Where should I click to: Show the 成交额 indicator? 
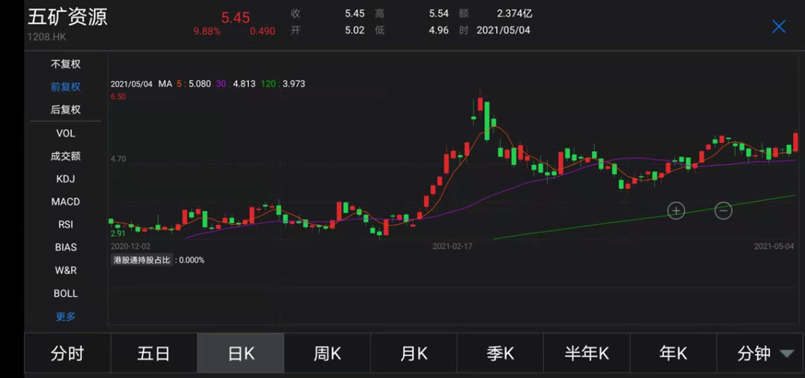click(x=66, y=156)
